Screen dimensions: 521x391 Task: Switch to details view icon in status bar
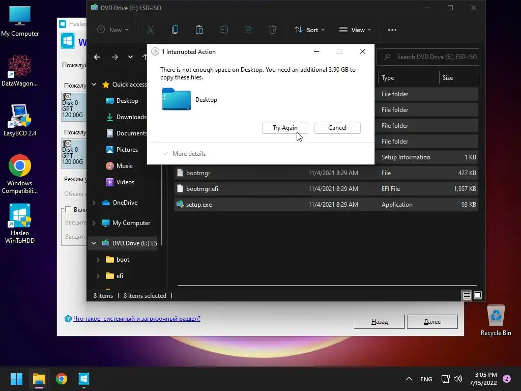(x=467, y=295)
